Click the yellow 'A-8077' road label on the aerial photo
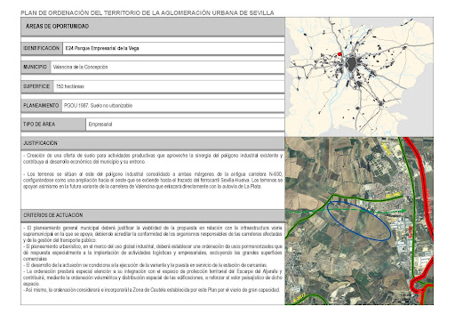The image size is (455, 322). click(x=299, y=297)
